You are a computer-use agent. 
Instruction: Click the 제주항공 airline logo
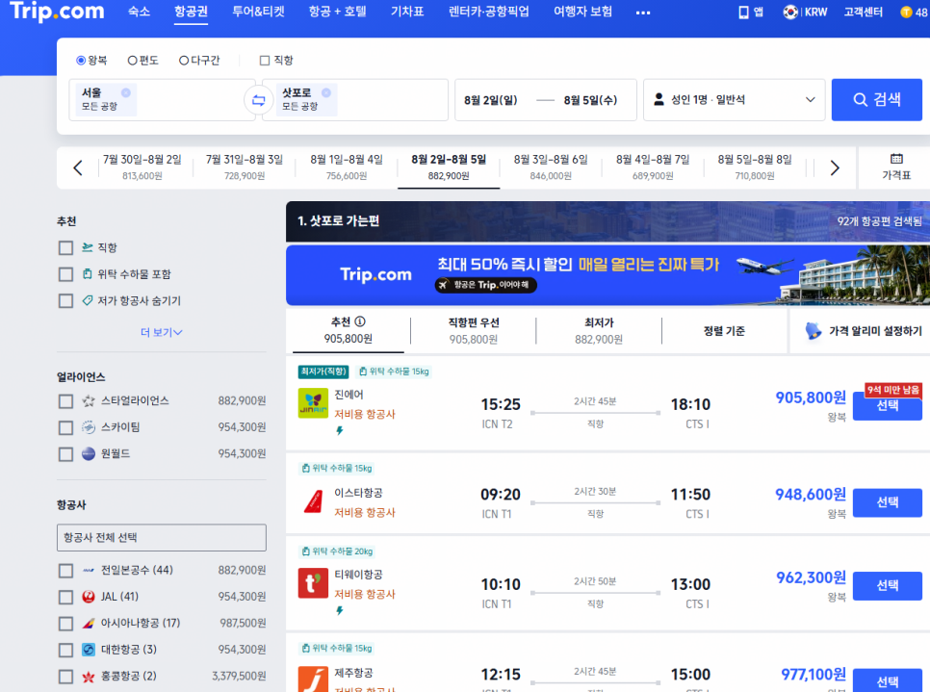coord(313,679)
